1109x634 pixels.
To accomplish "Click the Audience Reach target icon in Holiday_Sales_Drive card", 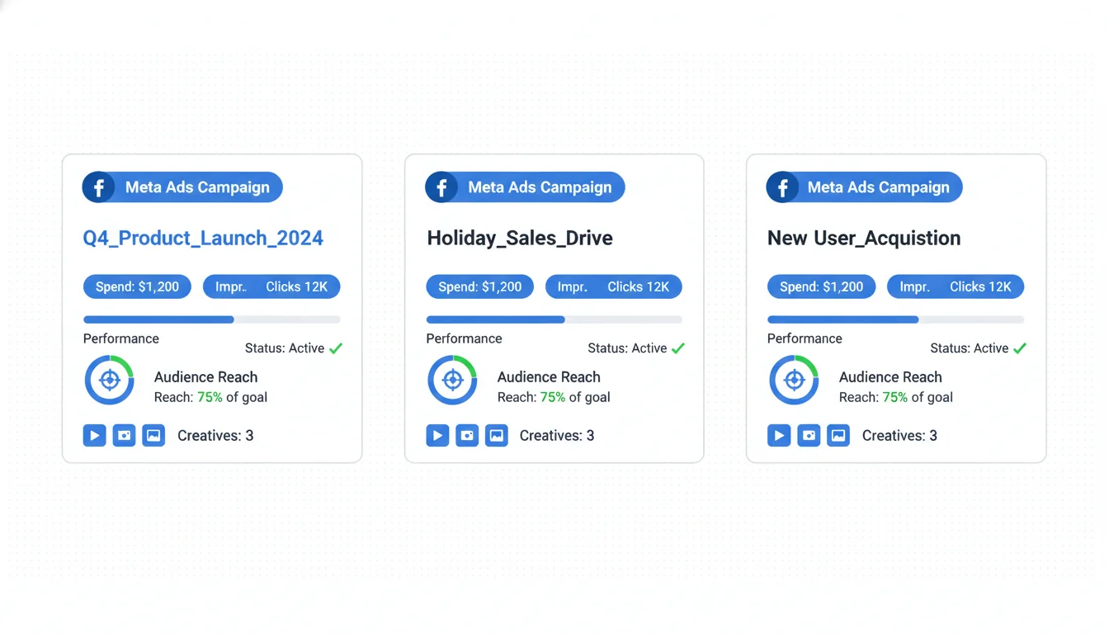I will (452, 380).
